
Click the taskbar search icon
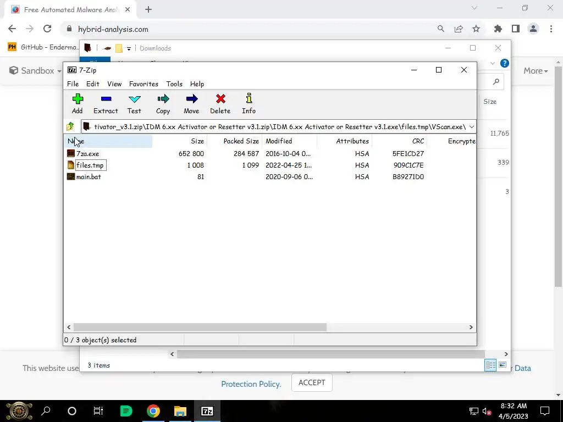(46, 411)
